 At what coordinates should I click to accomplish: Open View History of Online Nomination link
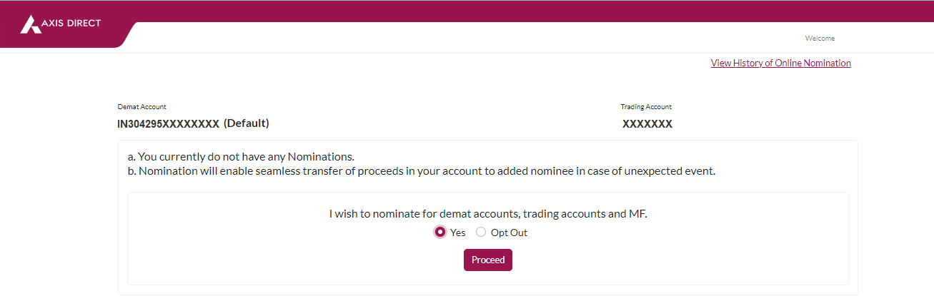[x=780, y=63]
